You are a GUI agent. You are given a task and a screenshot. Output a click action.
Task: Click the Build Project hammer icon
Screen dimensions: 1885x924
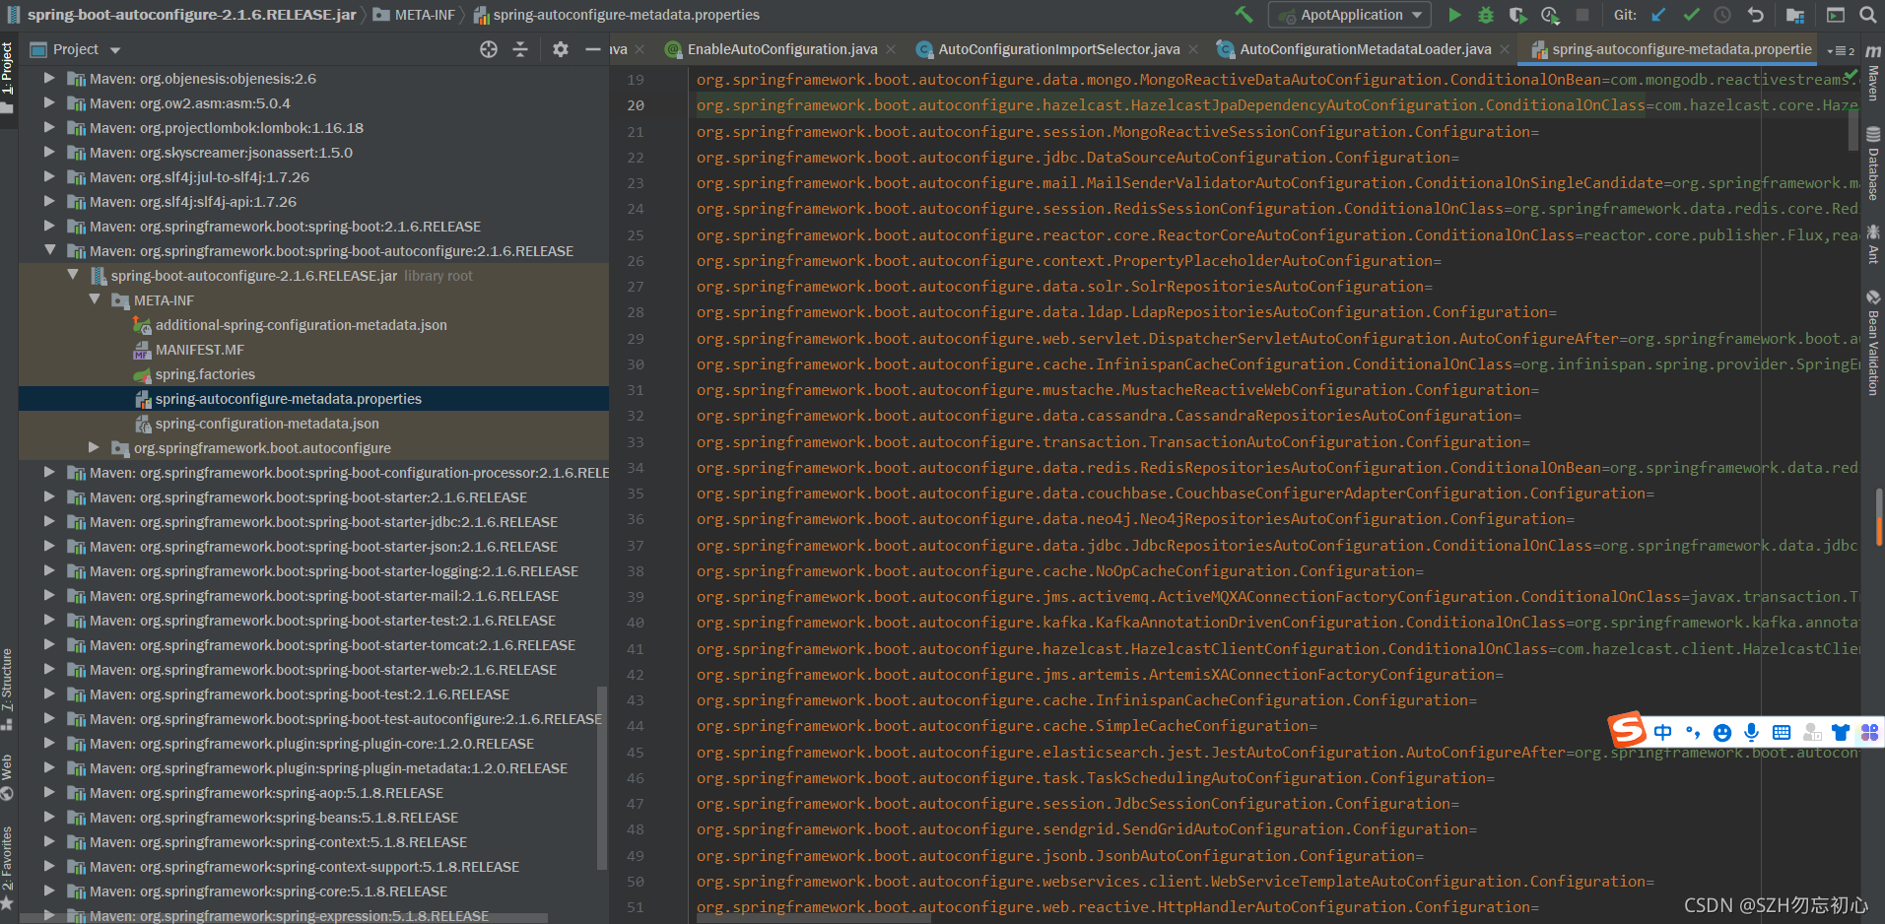tap(1244, 15)
